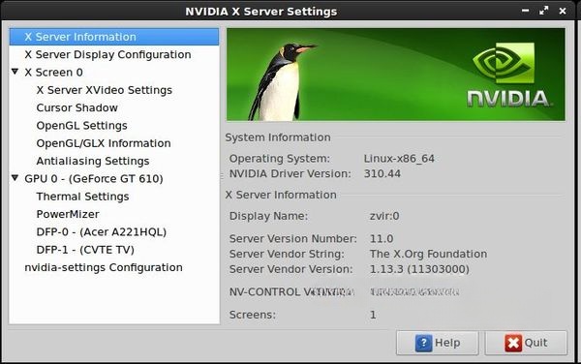Click the Help button
This screenshot has width=581, height=364.
point(438,343)
